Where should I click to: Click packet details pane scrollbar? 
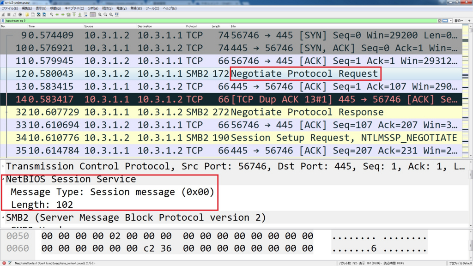tap(471, 193)
